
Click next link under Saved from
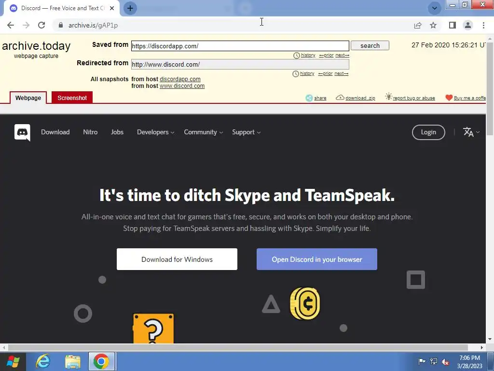point(342,55)
